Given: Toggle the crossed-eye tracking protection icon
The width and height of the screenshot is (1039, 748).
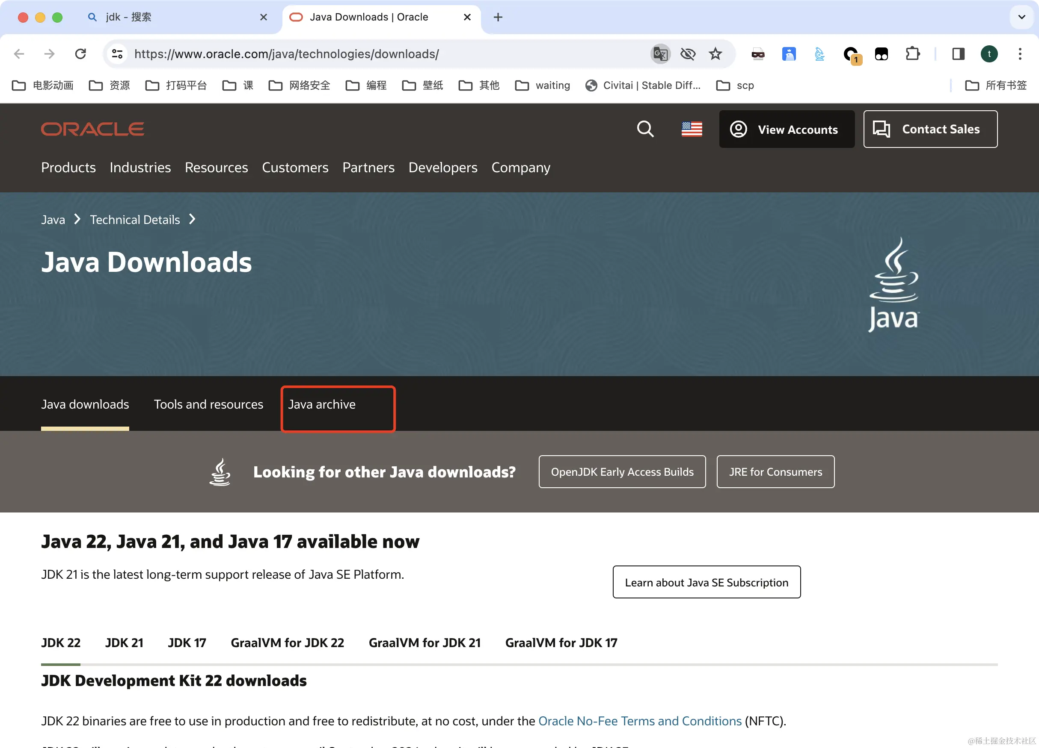Looking at the screenshot, I should 688,54.
